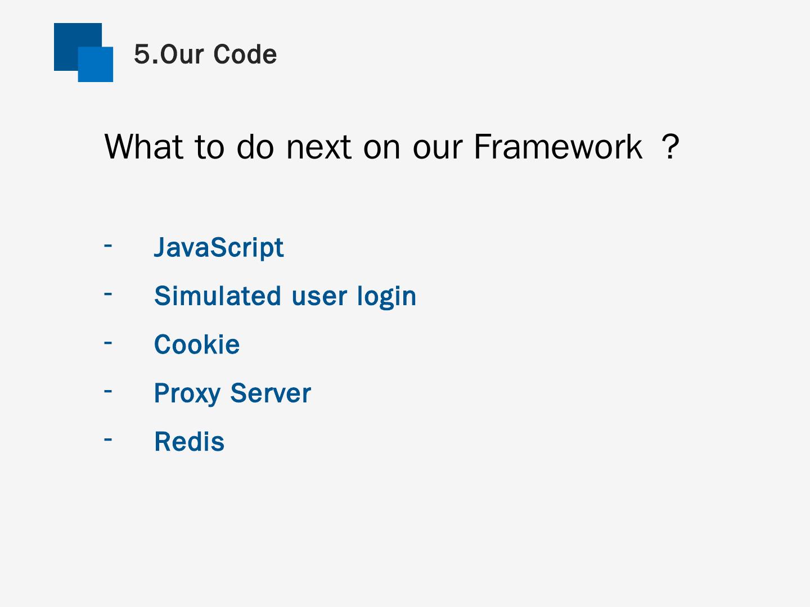Click the 'Proxy Server' list item
Viewport: 810px width, 607px height.
point(232,393)
